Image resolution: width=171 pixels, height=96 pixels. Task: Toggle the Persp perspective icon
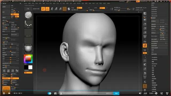point(145,37)
